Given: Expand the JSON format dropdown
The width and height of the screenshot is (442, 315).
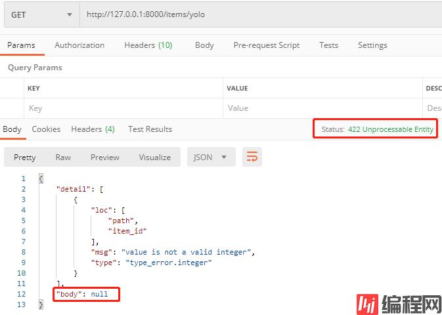Looking at the screenshot, I should 210,157.
